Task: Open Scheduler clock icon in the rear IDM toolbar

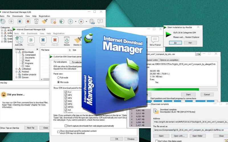Action: coord(62,22)
